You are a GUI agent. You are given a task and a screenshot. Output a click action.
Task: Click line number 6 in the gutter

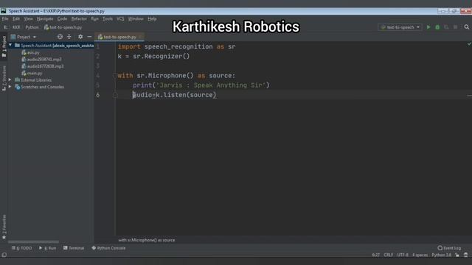point(97,95)
